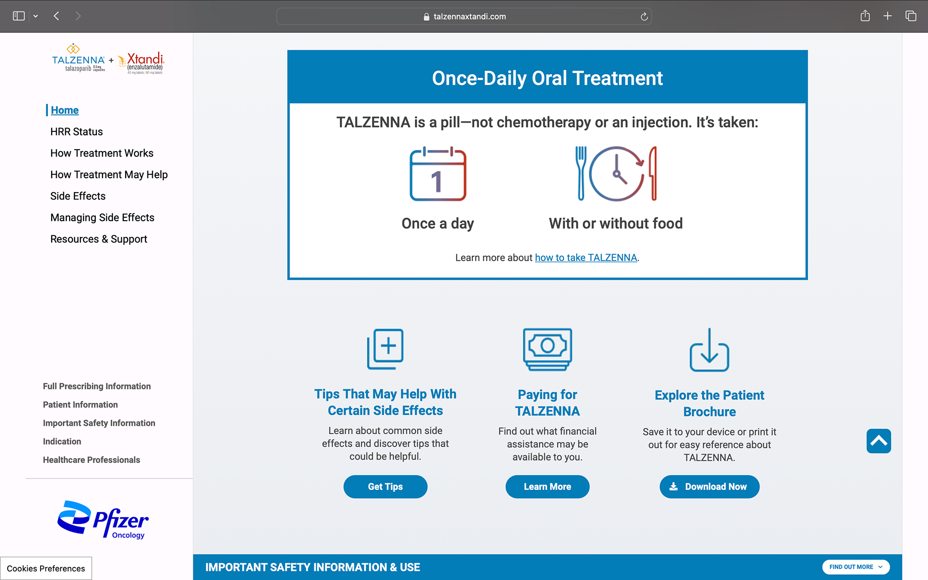This screenshot has height=580, width=928.
Task: Click the side effects tips plus icon
Action: click(x=385, y=349)
